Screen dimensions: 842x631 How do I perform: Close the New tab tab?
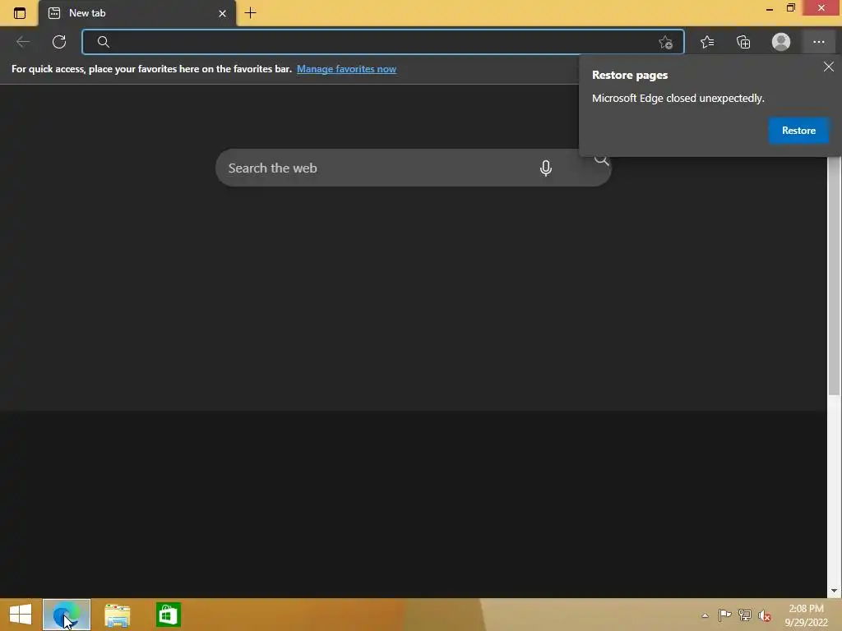pos(222,13)
